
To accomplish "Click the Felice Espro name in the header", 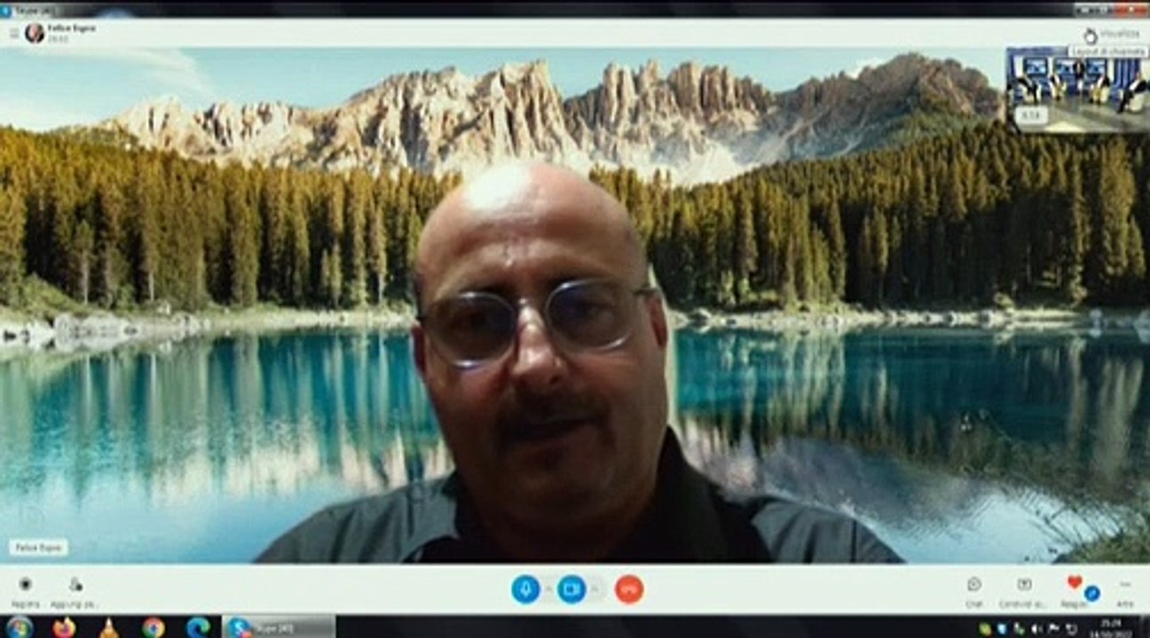I will pos(72,28).
